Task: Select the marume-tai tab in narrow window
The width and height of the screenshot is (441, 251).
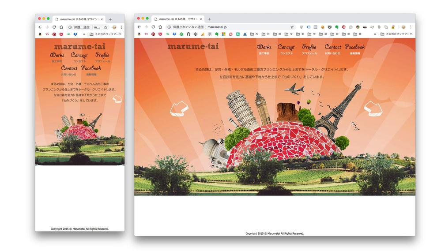Action: [79, 19]
